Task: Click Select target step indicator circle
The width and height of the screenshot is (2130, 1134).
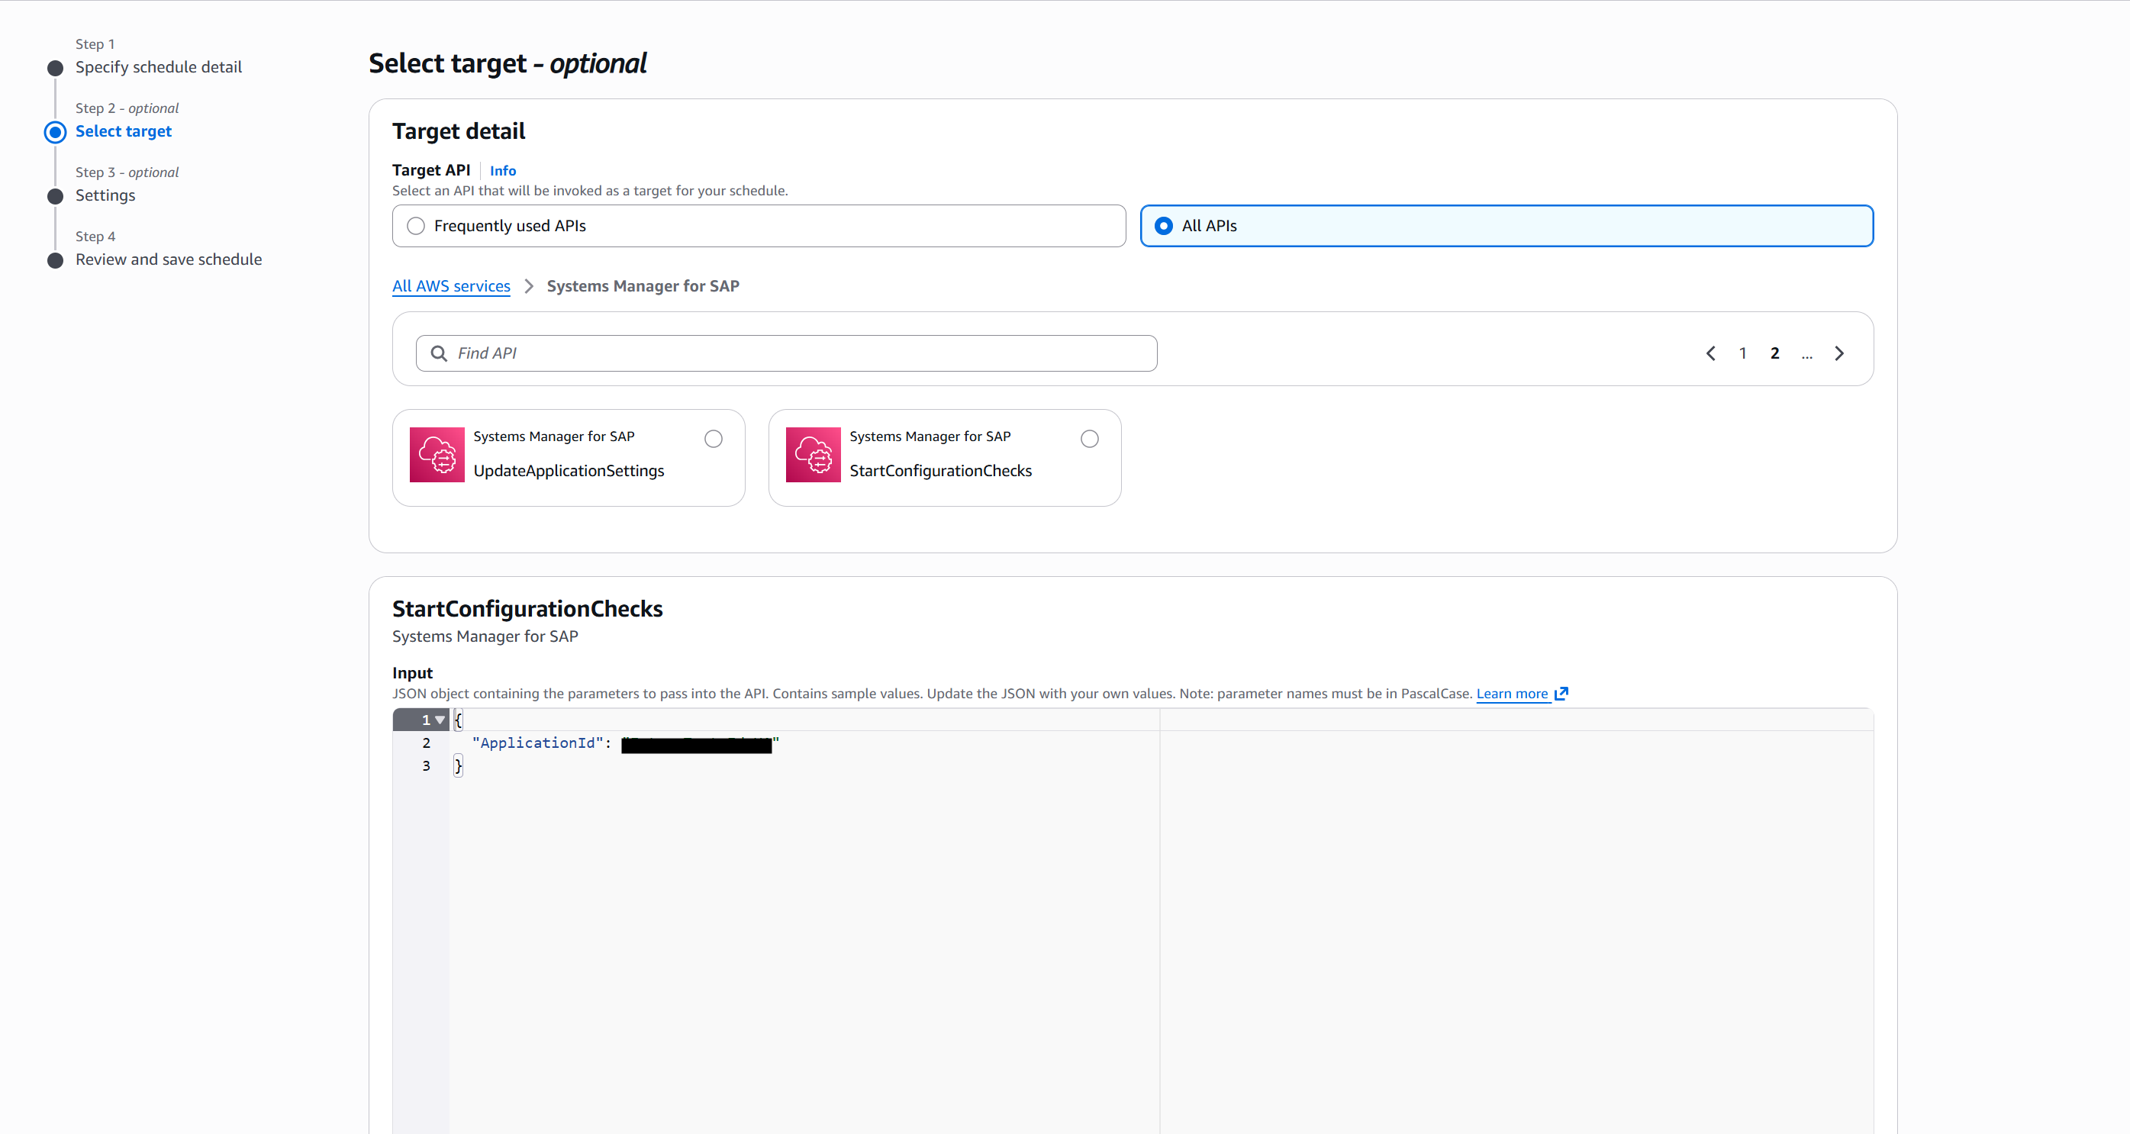Action: 56,132
